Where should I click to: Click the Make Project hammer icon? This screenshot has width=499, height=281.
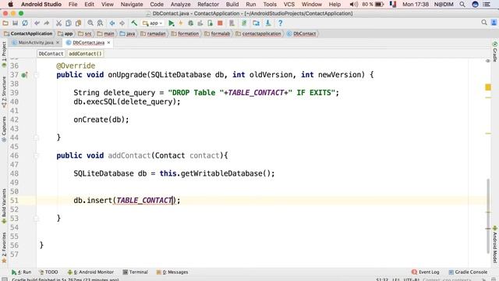[134, 23]
